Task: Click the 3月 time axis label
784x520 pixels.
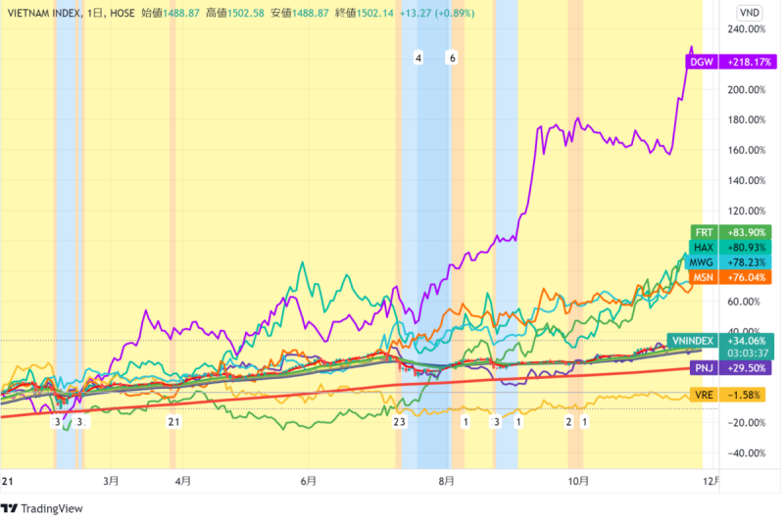Action: pyautogui.click(x=111, y=481)
